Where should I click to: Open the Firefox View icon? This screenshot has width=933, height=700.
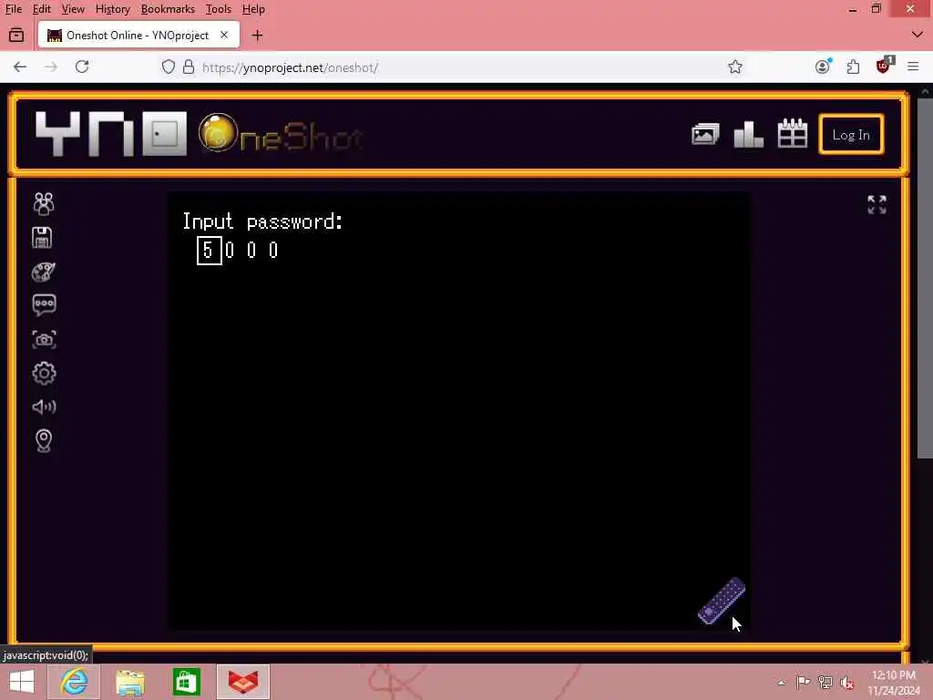(16, 36)
